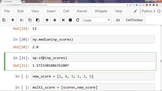Click into the multi_score assignment cell
Image resolution: width=162 pixels, height=91 pixels.
click(93, 87)
